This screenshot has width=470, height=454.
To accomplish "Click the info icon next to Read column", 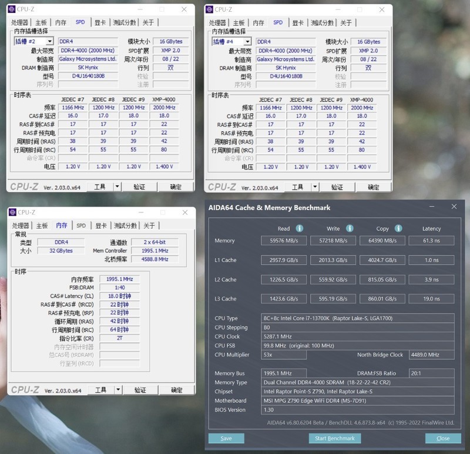I will click(299, 228).
